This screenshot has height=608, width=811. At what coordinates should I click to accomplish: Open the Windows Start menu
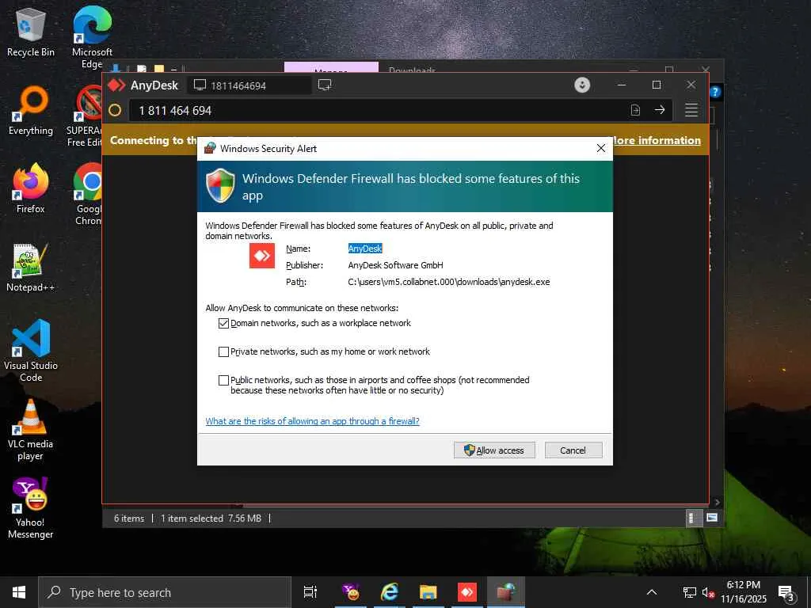[19, 592]
